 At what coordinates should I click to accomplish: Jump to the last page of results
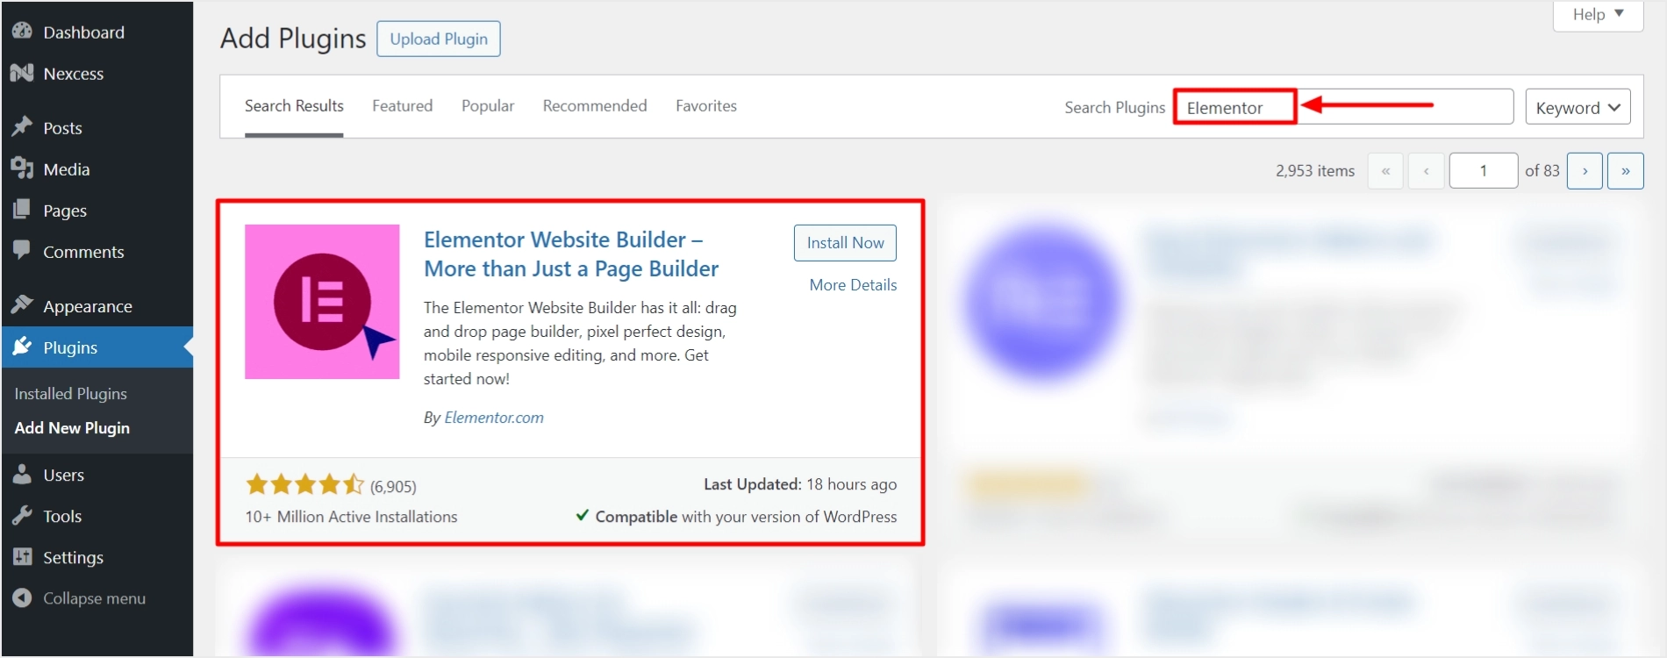tap(1626, 171)
